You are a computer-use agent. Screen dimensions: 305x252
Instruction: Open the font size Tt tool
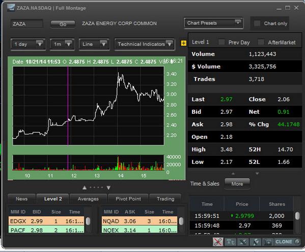click(x=231, y=242)
